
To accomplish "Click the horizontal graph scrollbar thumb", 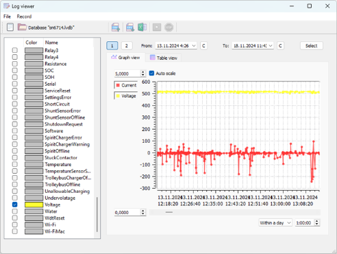I will pyautogui.click(x=169, y=212).
